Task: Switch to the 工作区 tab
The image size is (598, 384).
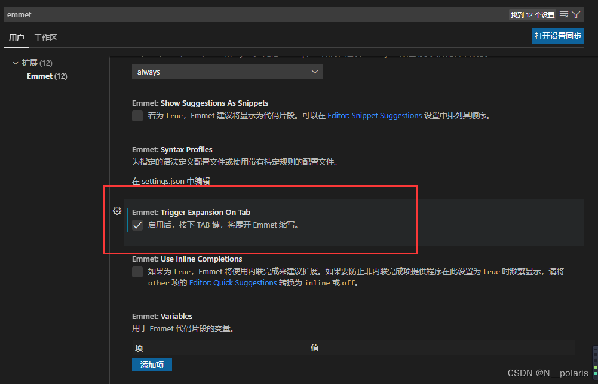Action: click(x=45, y=38)
